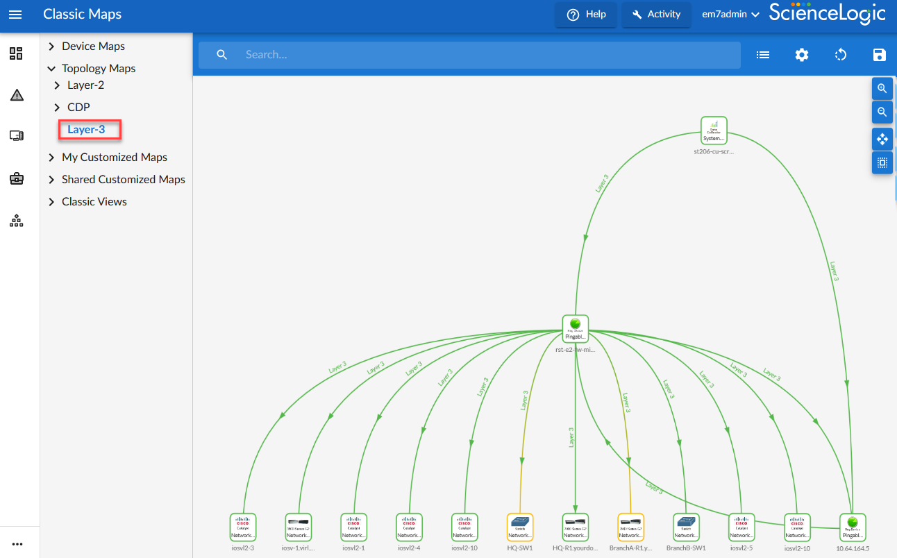Image resolution: width=897 pixels, height=558 pixels.
Task: Collapse the Topology Maps tree node
Action: pos(51,69)
